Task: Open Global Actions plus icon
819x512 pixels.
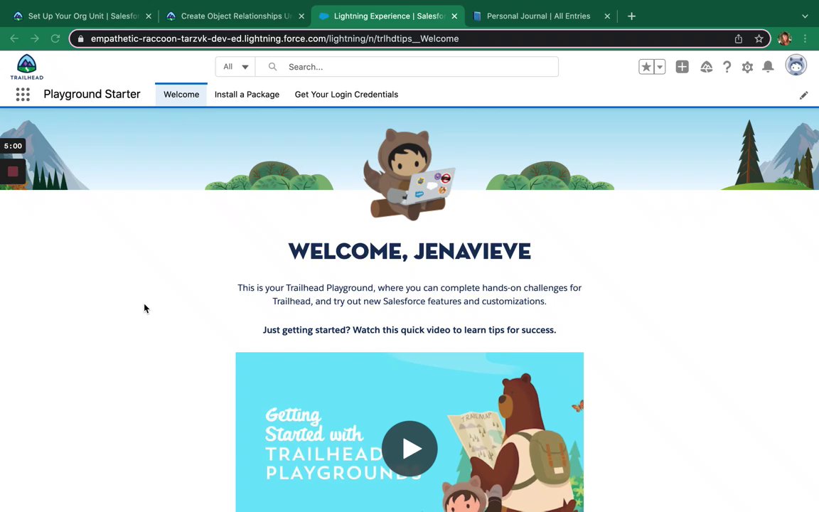Action: click(x=682, y=67)
